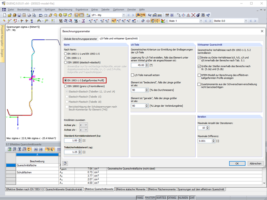Click Standard-Korrelationsbeiwert 1.00 field
This screenshot has width=267, height=200.
[x=71, y=140]
